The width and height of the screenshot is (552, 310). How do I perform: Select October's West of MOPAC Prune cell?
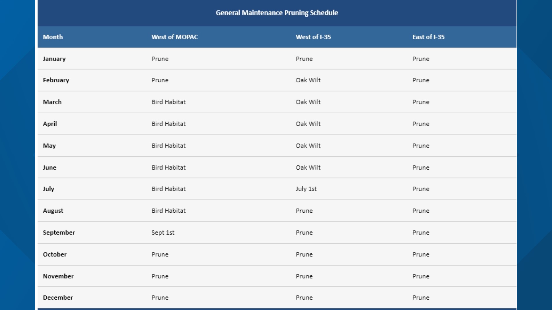pos(160,254)
